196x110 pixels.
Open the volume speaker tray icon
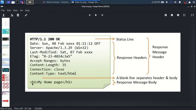(x=175, y=2)
